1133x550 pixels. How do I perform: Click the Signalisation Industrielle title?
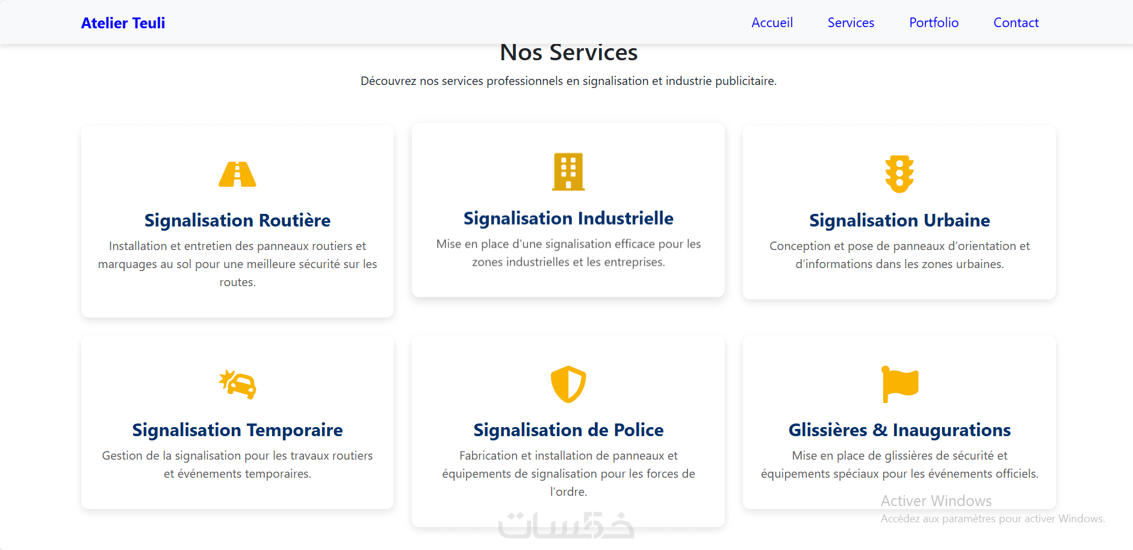568,218
